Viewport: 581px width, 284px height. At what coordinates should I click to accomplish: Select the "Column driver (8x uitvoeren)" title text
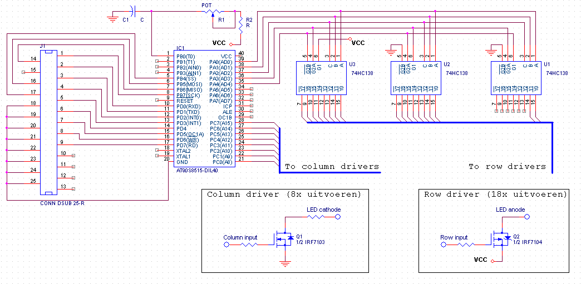click(284, 195)
